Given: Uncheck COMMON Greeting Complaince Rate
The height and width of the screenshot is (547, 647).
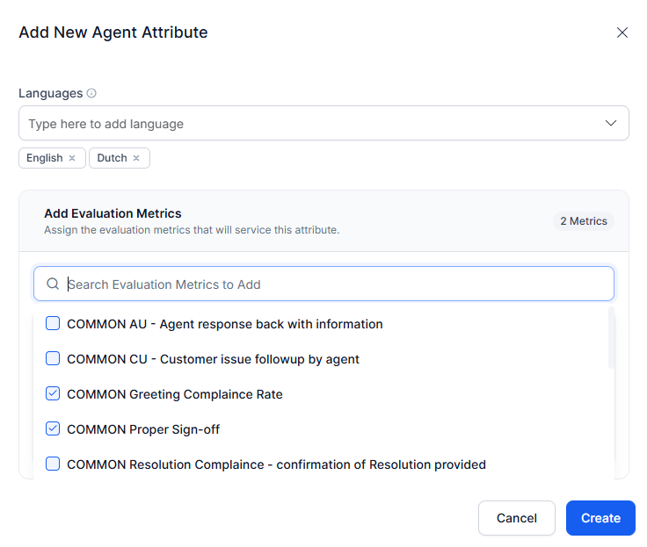Looking at the screenshot, I should [x=53, y=394].
